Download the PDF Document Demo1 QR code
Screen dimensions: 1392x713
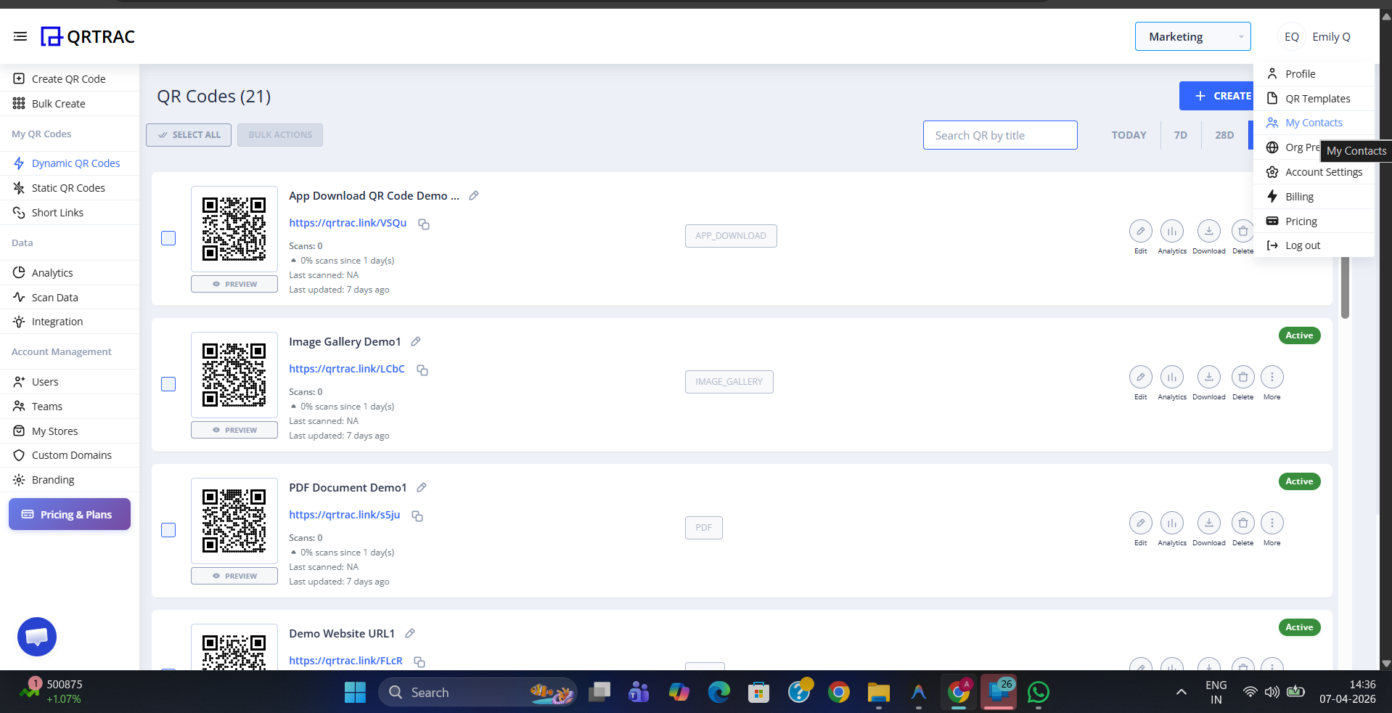click(1208, 523)
